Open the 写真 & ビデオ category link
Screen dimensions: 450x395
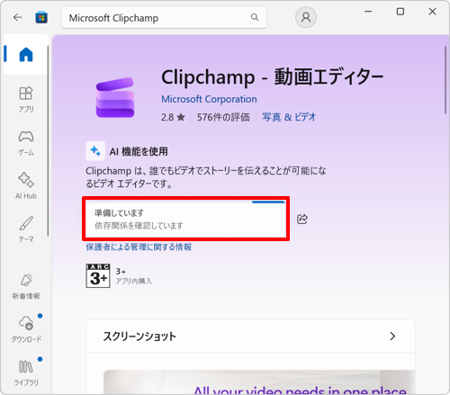click(289, 117)
